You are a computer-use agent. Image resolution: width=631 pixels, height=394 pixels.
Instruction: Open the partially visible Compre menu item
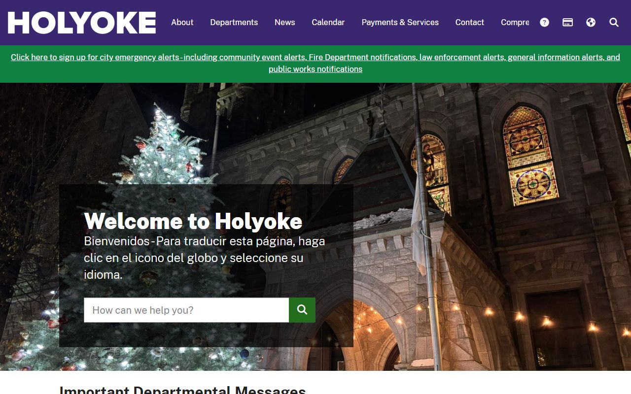(x=515, y=22)
